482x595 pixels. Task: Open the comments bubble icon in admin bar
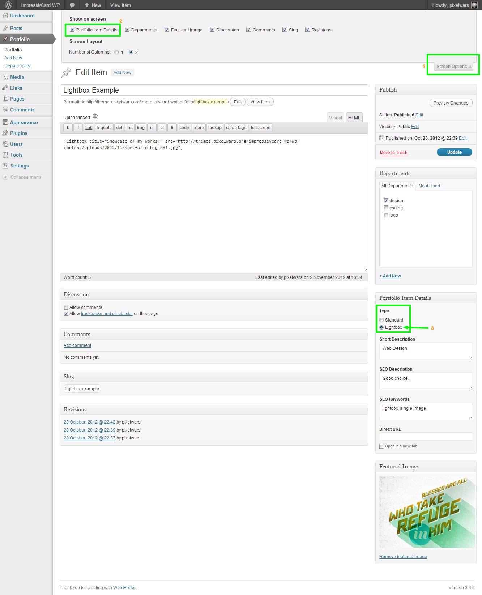click(72, 5)
